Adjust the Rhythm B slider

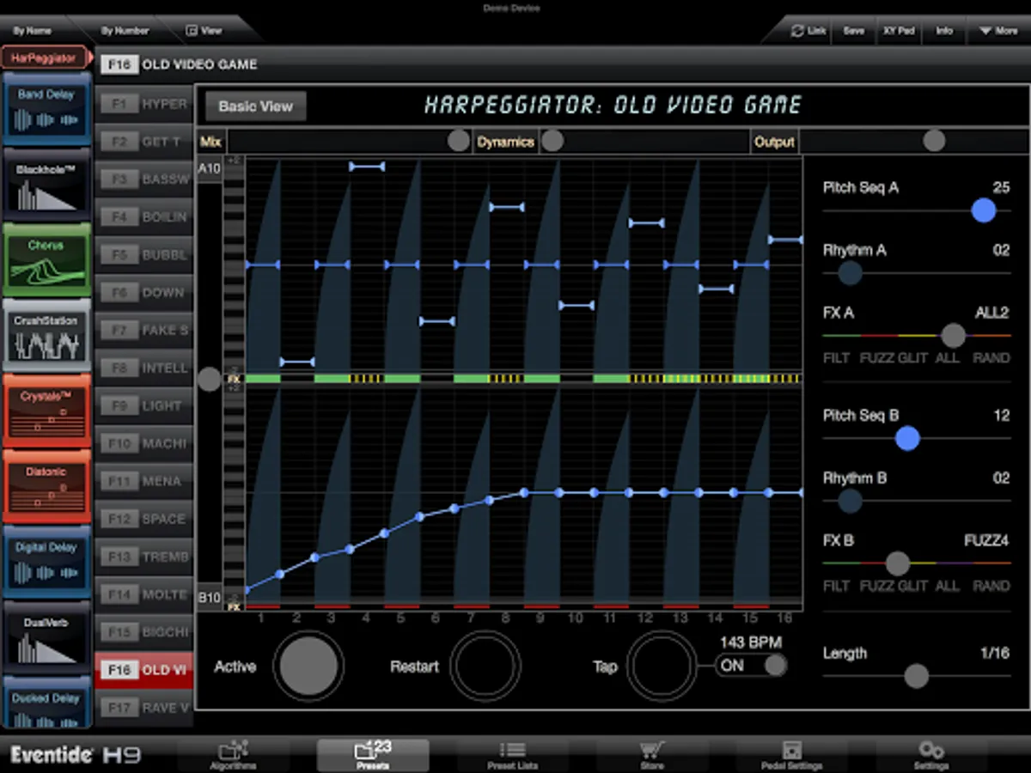pos(850,502)
